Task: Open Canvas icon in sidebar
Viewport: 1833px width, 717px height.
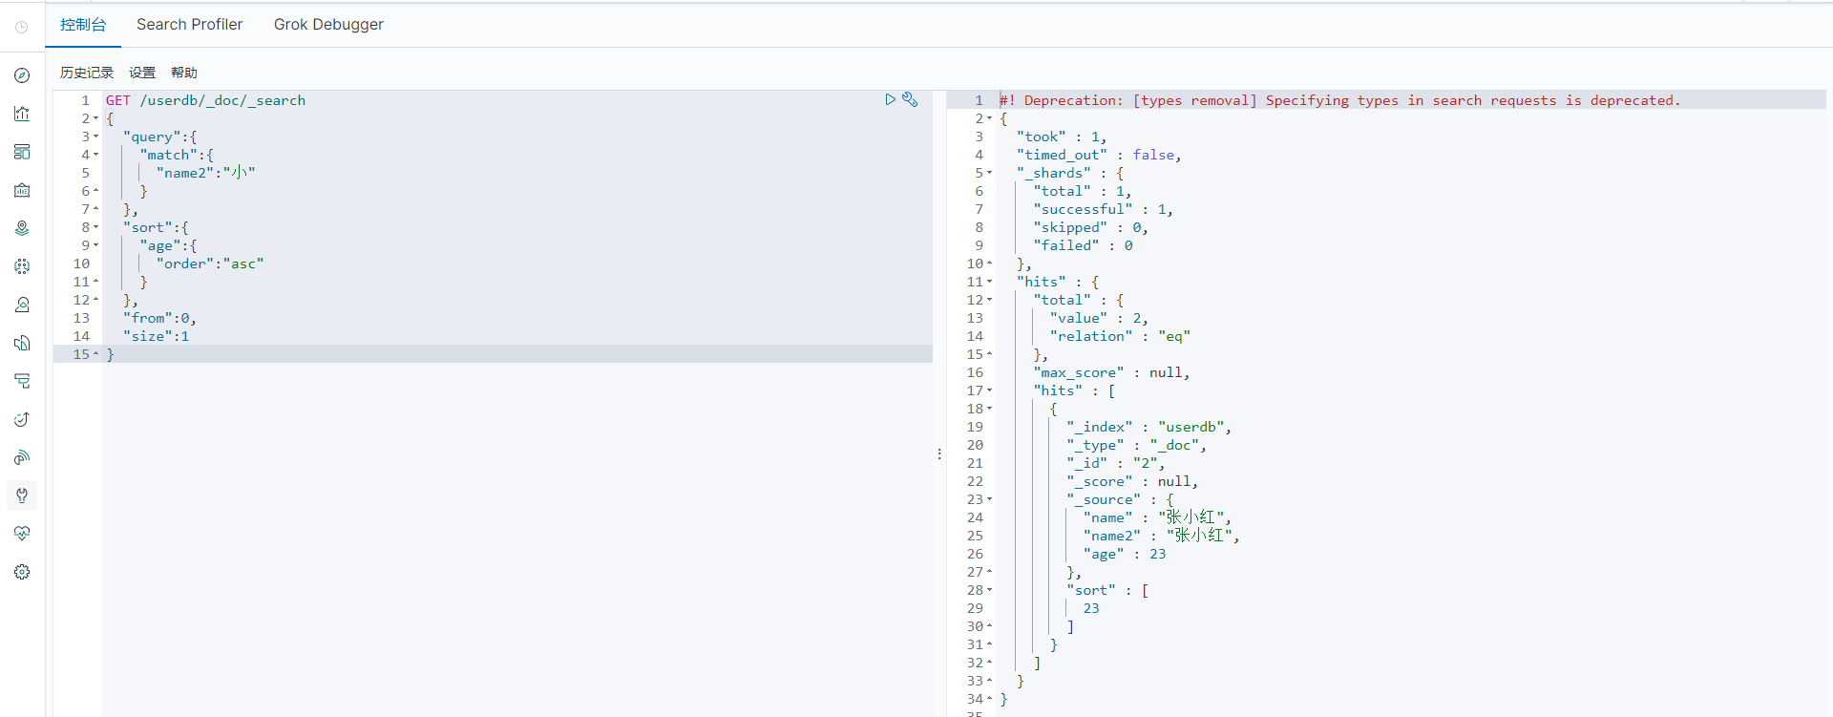Action: coord(22,190)
